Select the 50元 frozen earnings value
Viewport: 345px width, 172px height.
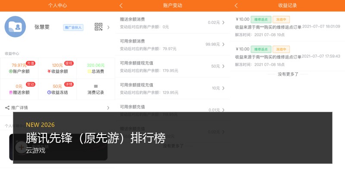tap(57, 86)
